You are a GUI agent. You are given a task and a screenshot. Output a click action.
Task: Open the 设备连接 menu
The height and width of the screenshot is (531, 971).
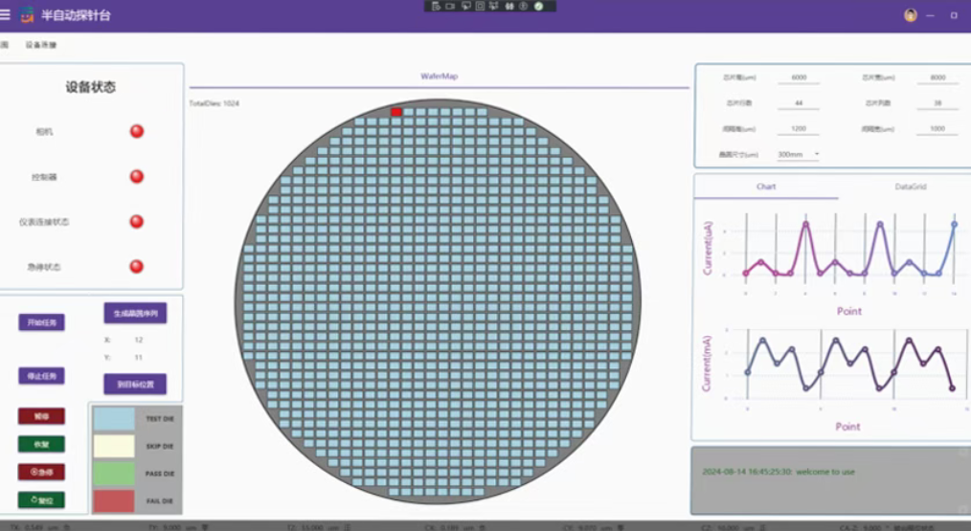[x=40, y=45]
